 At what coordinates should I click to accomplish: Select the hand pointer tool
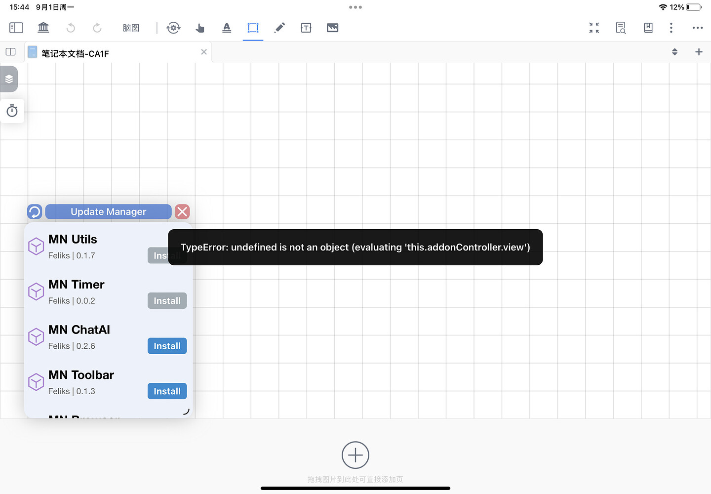click(200, 28)
